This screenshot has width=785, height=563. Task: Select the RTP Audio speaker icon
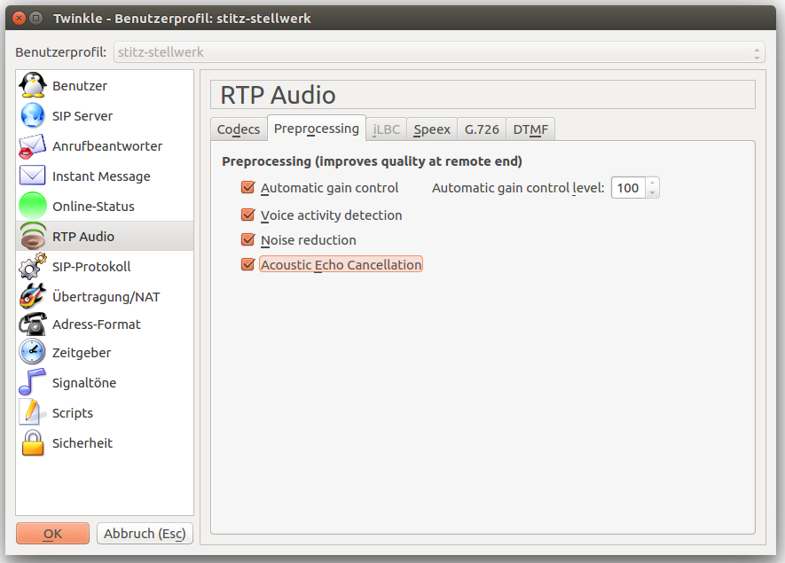33,236
